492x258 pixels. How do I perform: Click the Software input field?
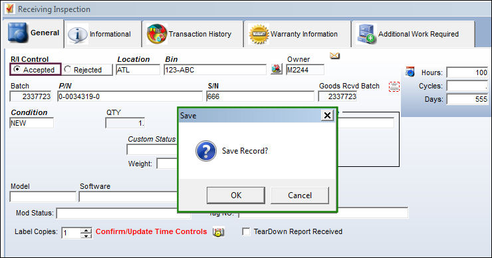128,197
